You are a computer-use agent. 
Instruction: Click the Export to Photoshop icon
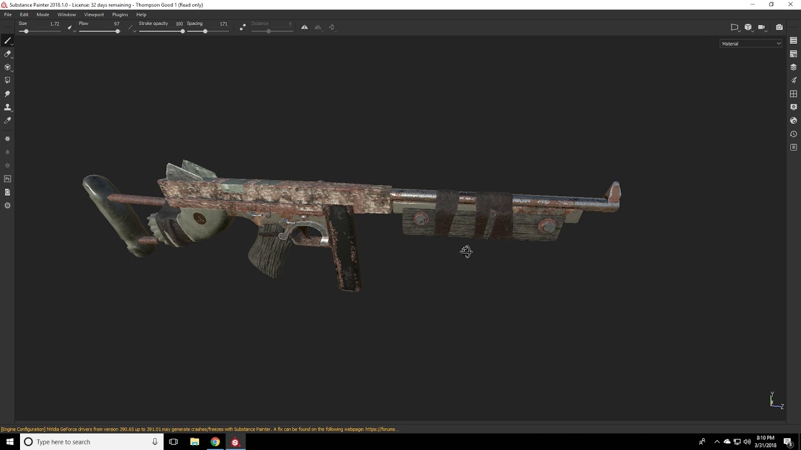[8, 179]
